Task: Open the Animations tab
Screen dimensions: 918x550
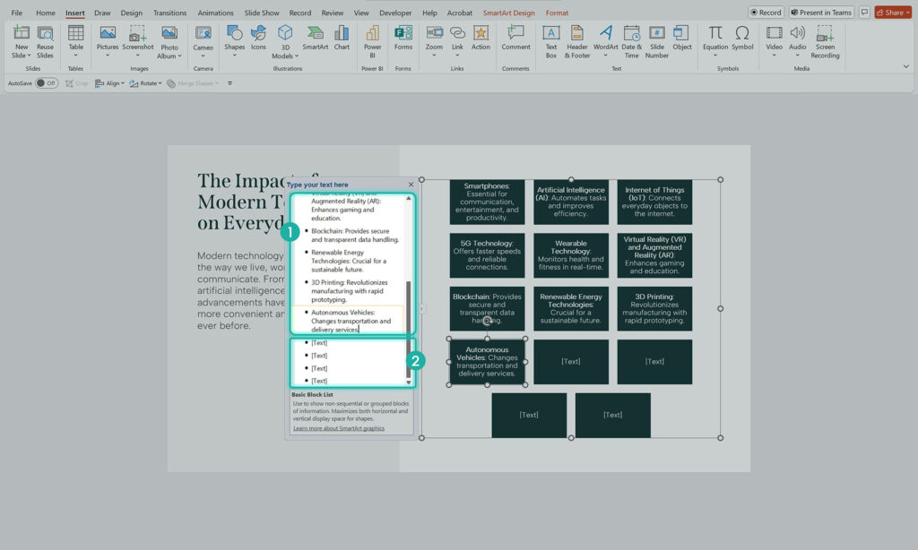Action: [x=215, y=13]
